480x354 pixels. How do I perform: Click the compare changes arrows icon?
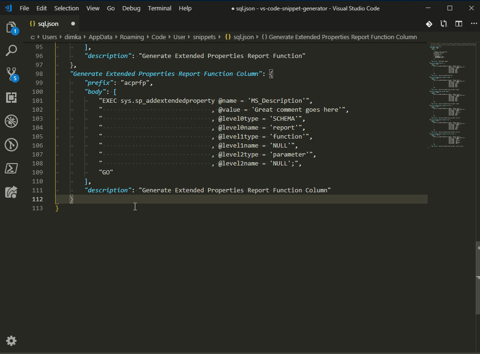point(444,24)
